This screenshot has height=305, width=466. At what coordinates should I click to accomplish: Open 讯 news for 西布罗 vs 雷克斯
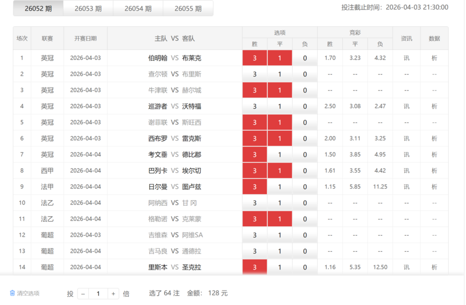coord(406,139)
